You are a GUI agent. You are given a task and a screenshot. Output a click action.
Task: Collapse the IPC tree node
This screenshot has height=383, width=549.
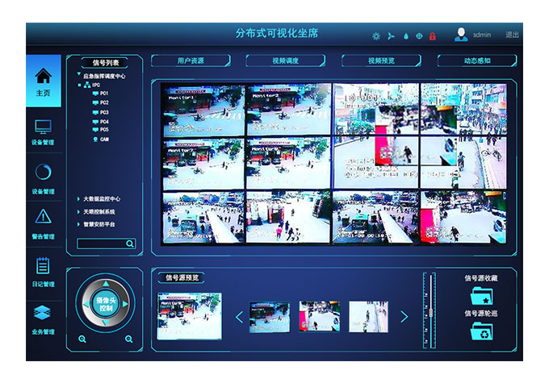click(80, 85)
